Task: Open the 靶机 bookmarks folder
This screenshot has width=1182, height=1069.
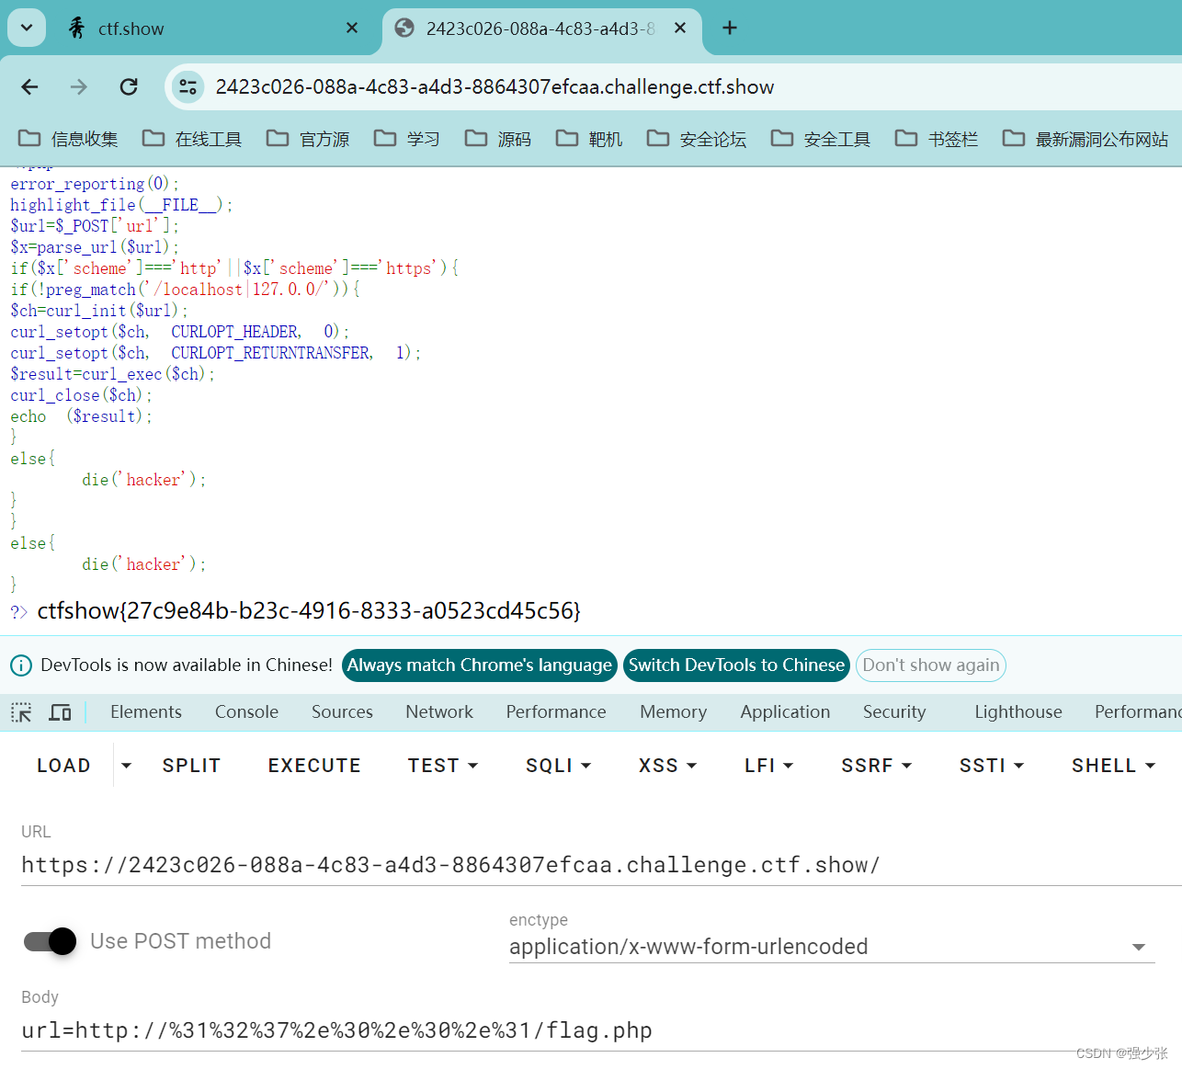Action: 589,139
